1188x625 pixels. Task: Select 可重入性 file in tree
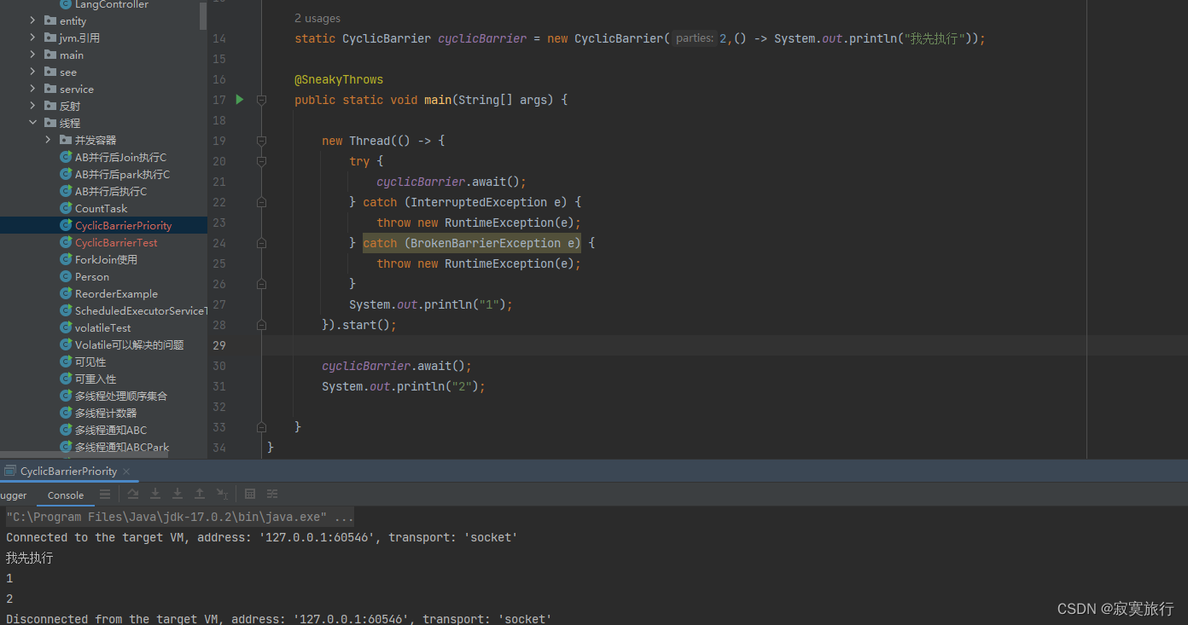click(96, 379)
